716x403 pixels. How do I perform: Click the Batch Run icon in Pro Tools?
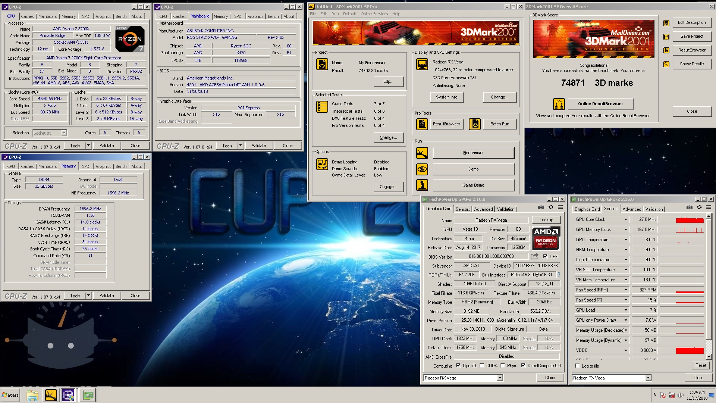point(475,124)
